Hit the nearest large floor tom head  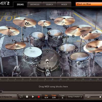(x=79, y=57)
